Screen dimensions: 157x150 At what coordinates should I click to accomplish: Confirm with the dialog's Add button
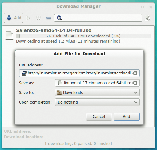(x=127, y=117)
